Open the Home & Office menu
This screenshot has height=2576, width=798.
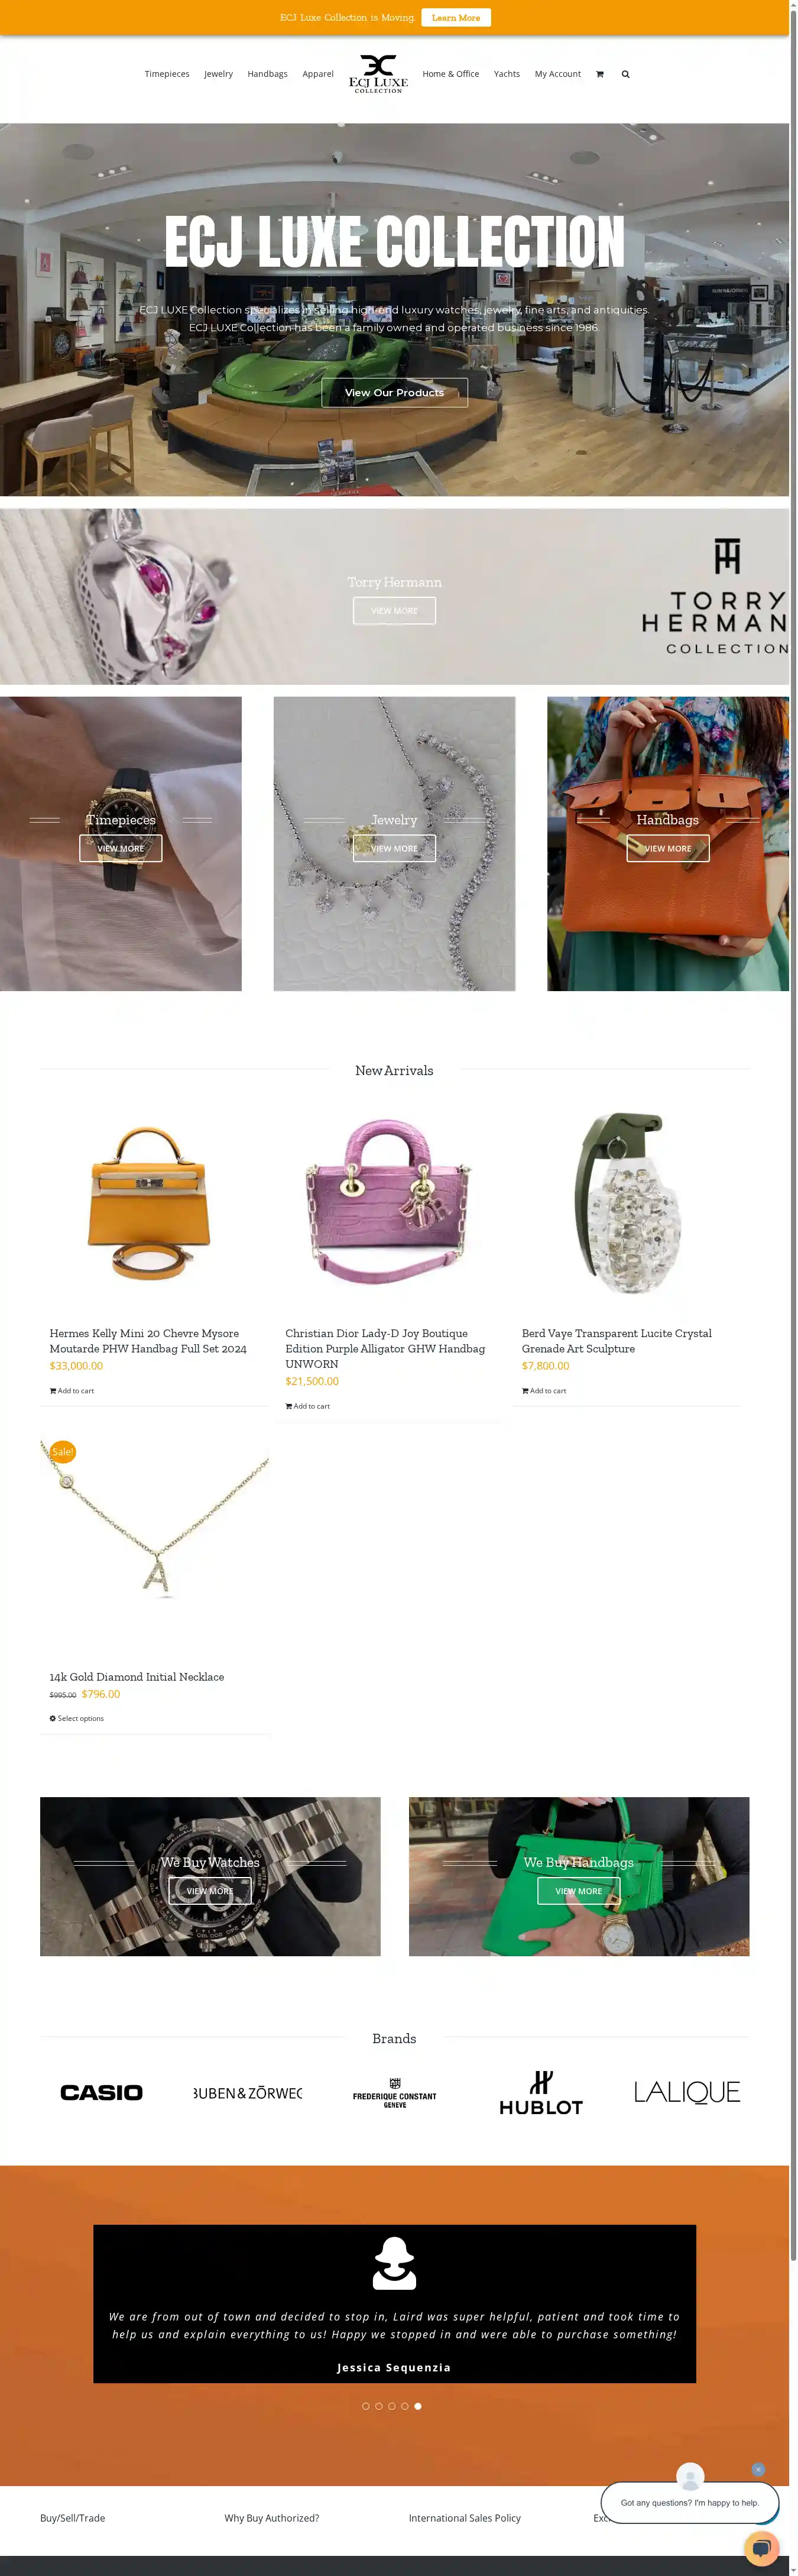pos(451,74)
